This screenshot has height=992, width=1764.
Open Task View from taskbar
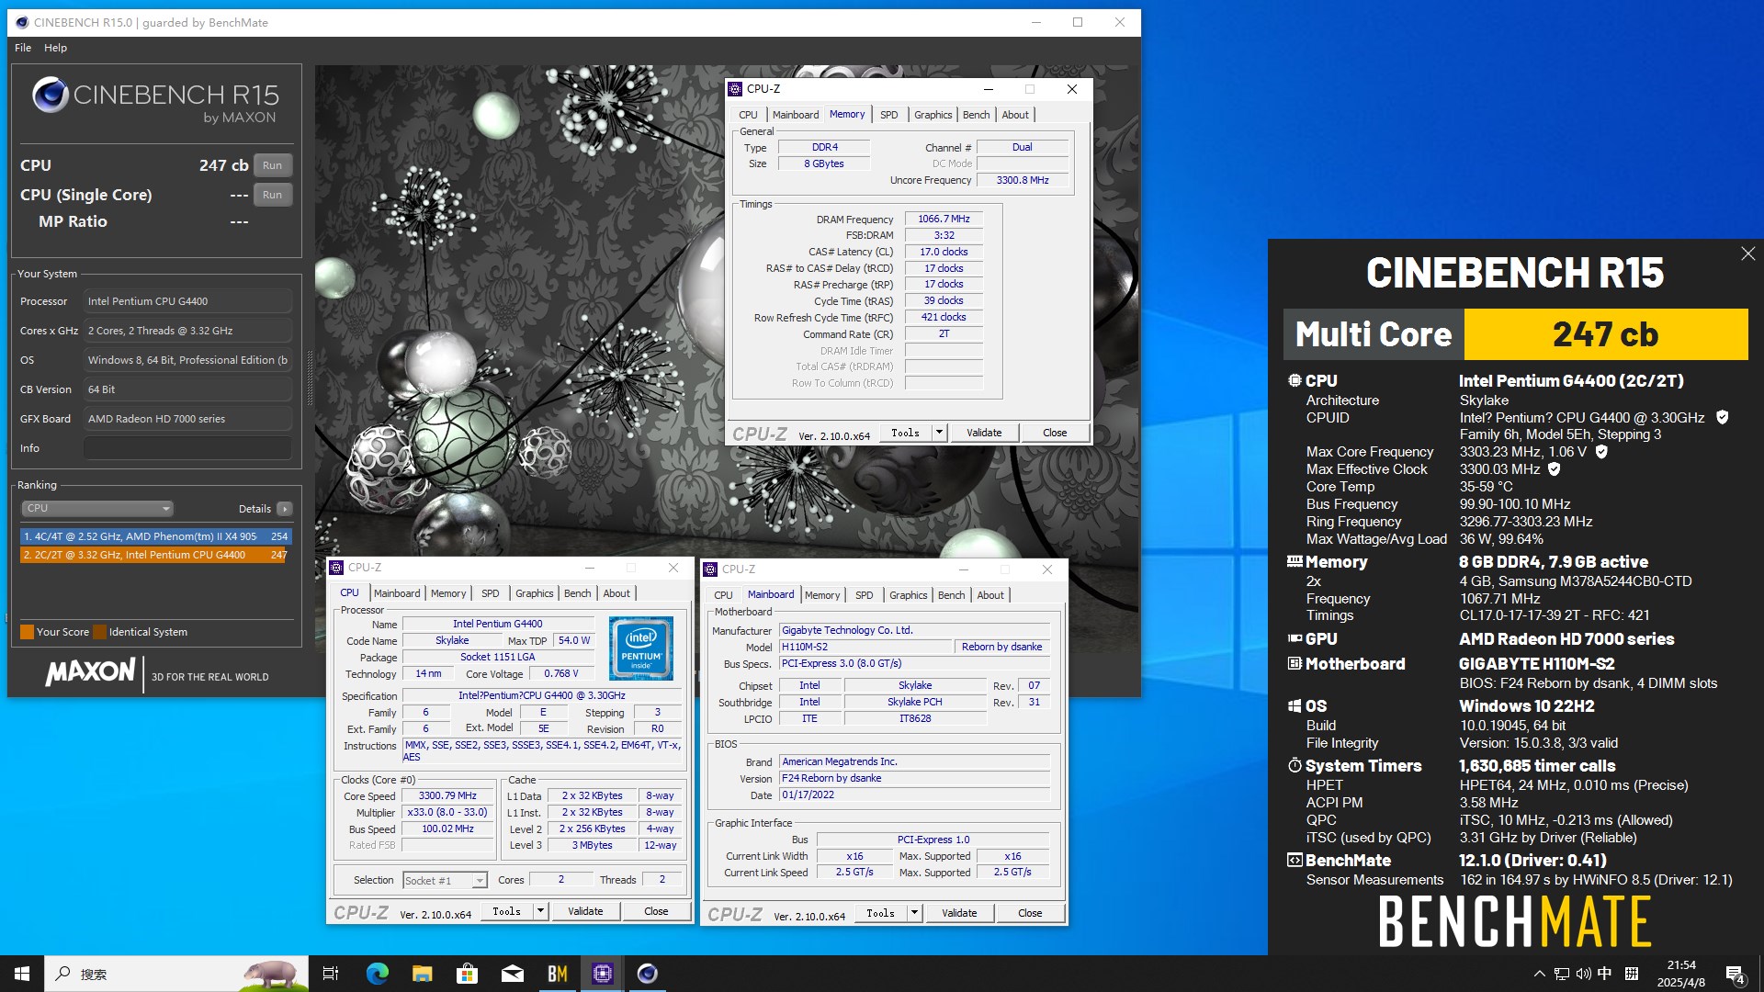331,974
